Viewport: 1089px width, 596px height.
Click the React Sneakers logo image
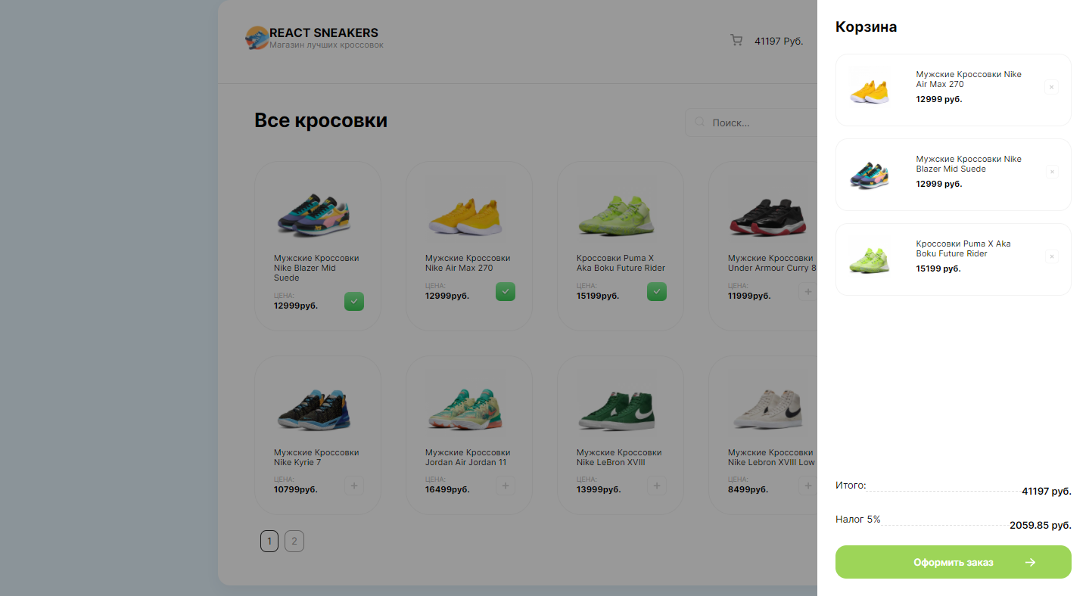[x=257, y=38]
